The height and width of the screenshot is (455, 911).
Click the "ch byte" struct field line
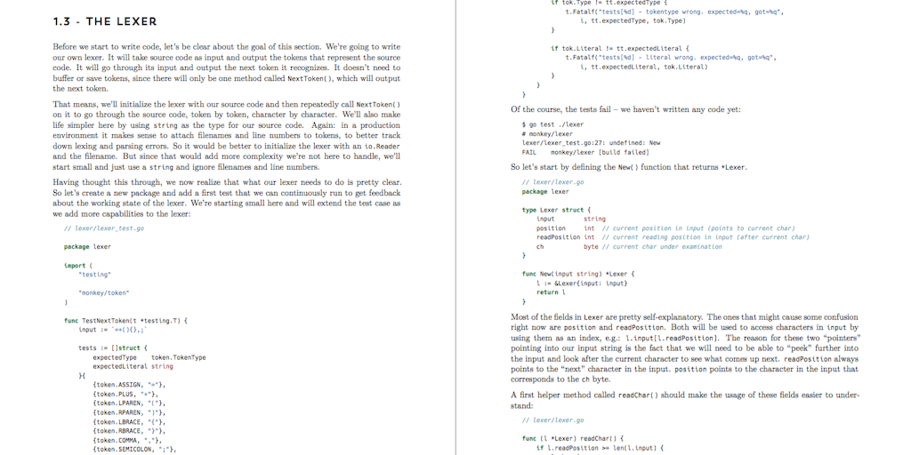coord(629,247)
